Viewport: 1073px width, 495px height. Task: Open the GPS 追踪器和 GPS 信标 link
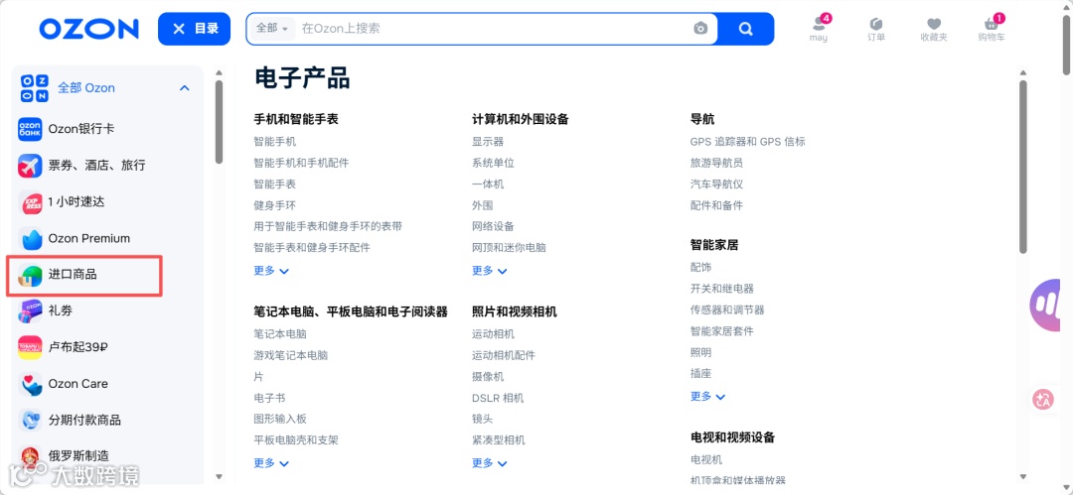747,142
